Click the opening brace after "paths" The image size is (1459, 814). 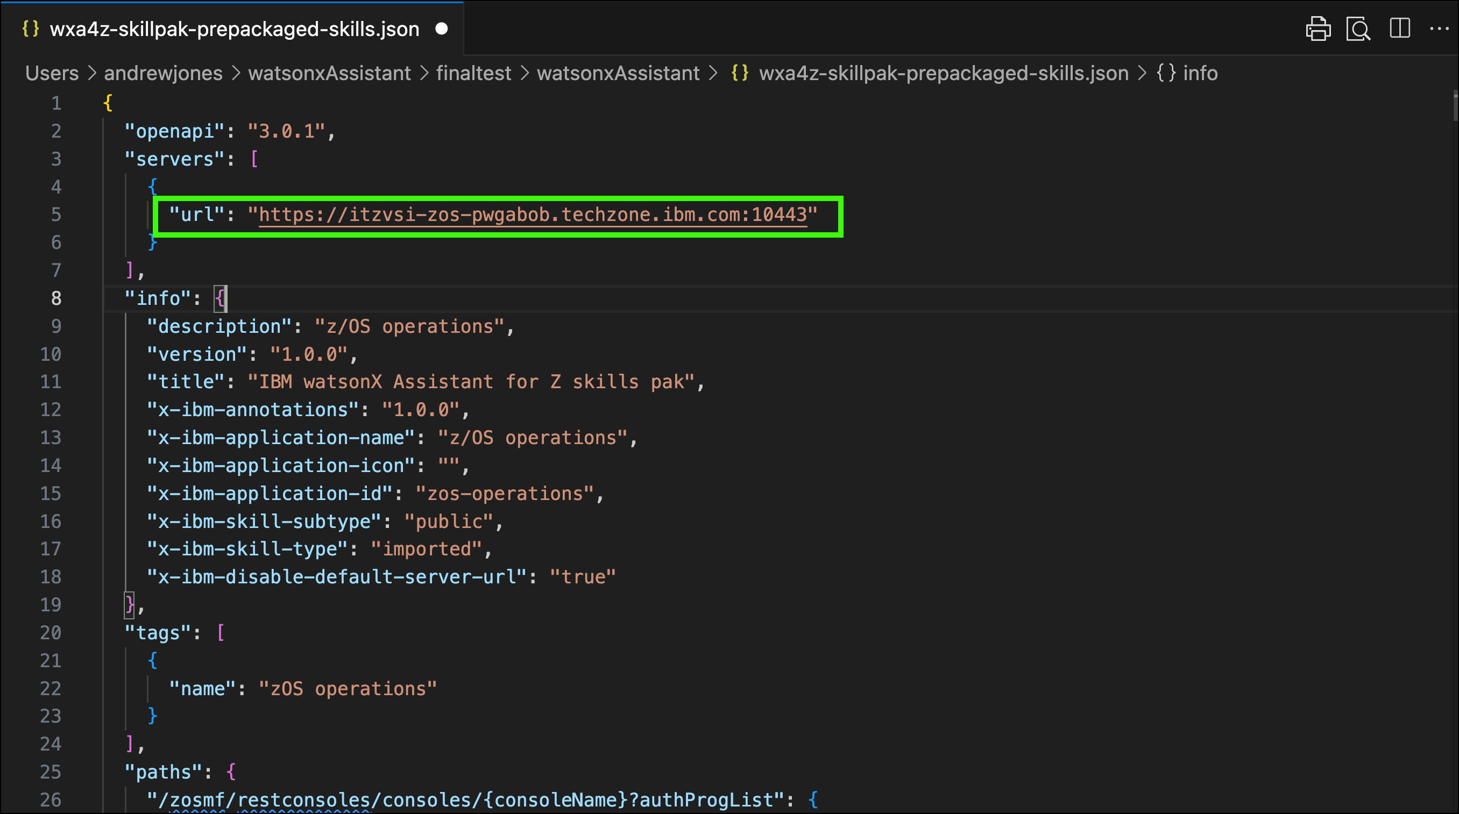tap(231, 772)
